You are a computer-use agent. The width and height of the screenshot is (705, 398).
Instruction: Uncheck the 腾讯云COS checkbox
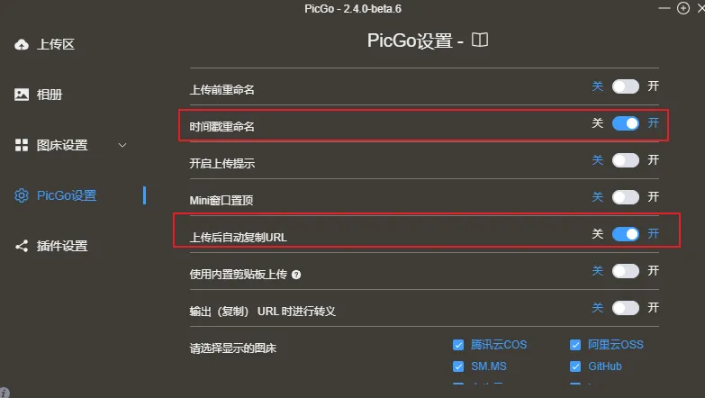[459, 344]
